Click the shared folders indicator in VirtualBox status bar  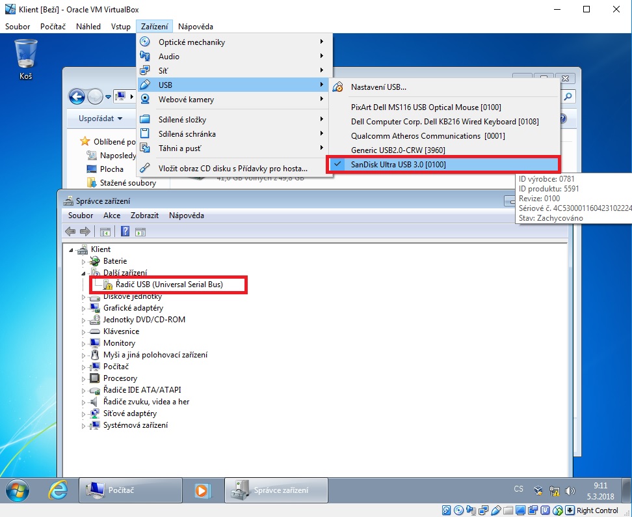click(508, 510)
